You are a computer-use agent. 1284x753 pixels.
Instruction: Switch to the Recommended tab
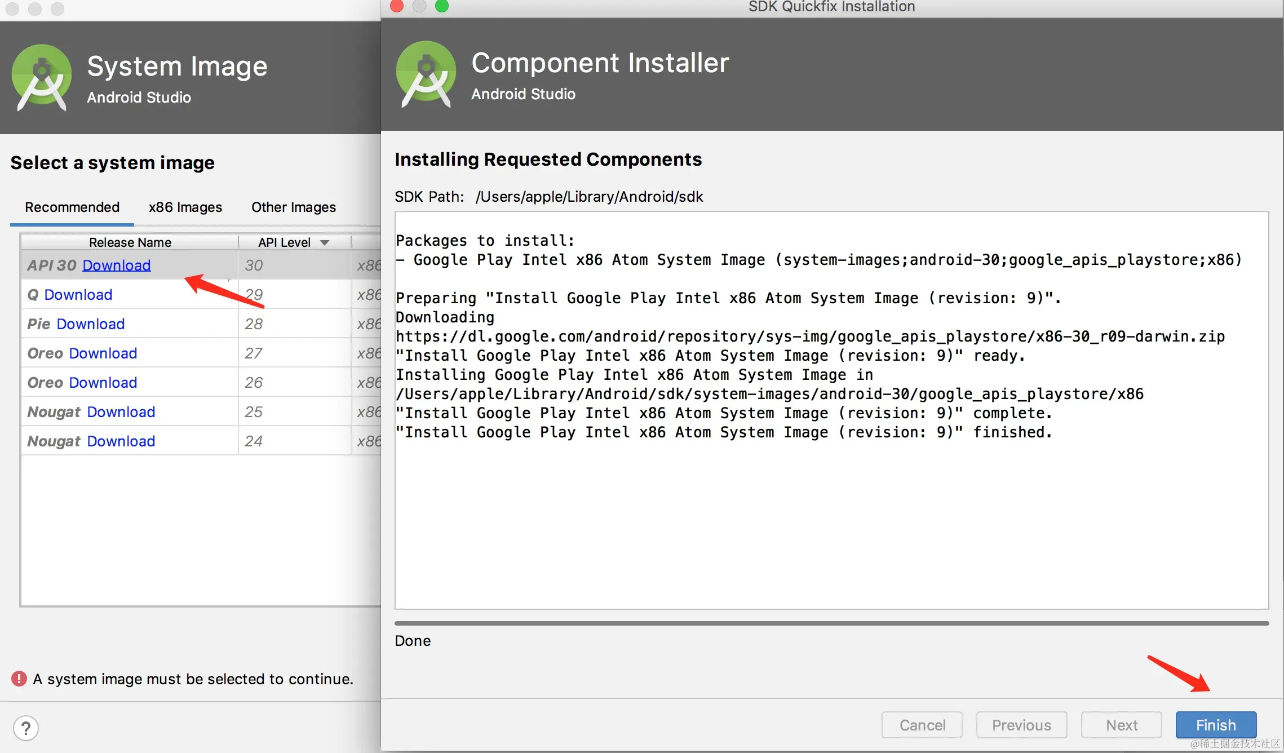click(x=72, y=207)
